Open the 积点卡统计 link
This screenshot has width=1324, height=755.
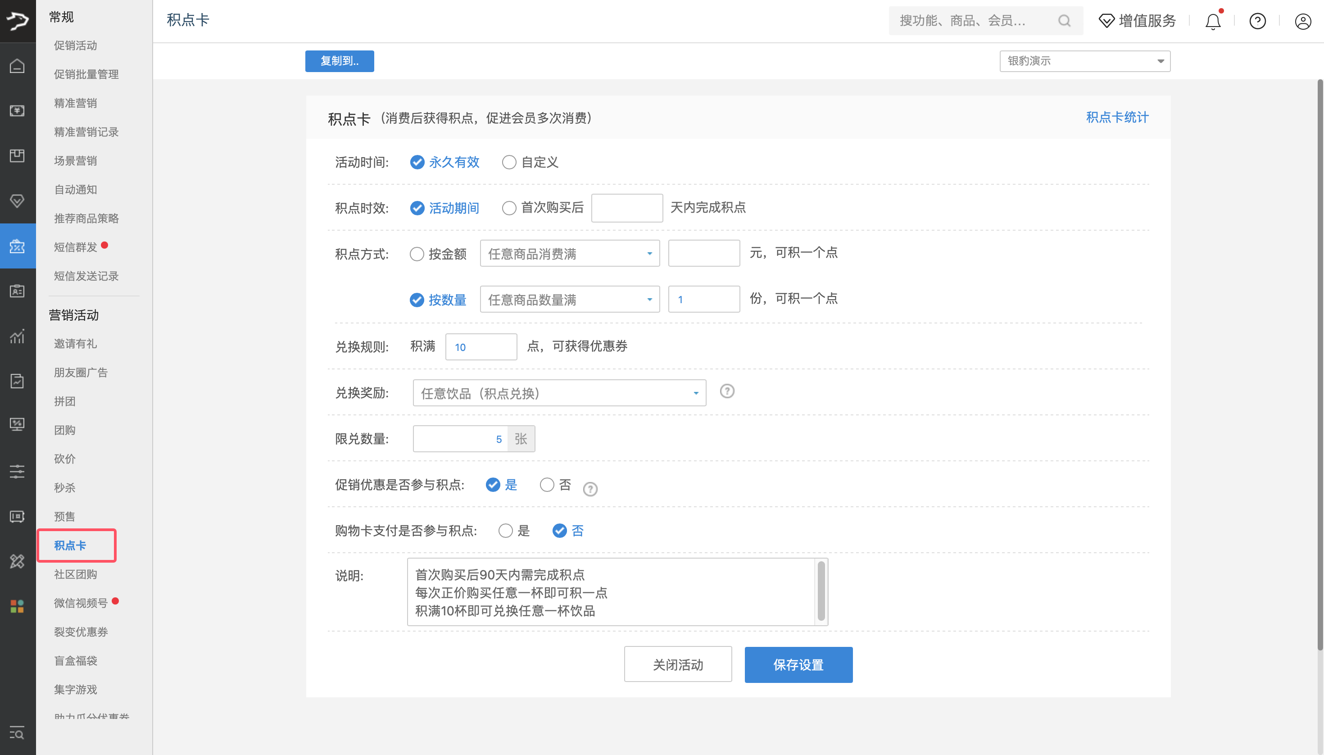(1117, 118)
